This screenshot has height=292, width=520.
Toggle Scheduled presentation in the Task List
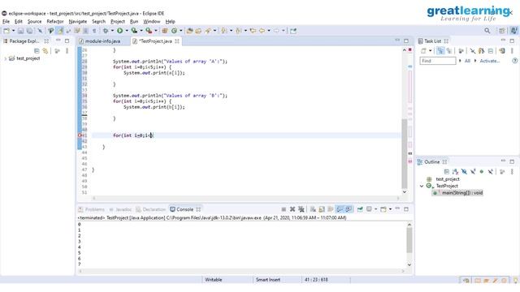point(449,51)
